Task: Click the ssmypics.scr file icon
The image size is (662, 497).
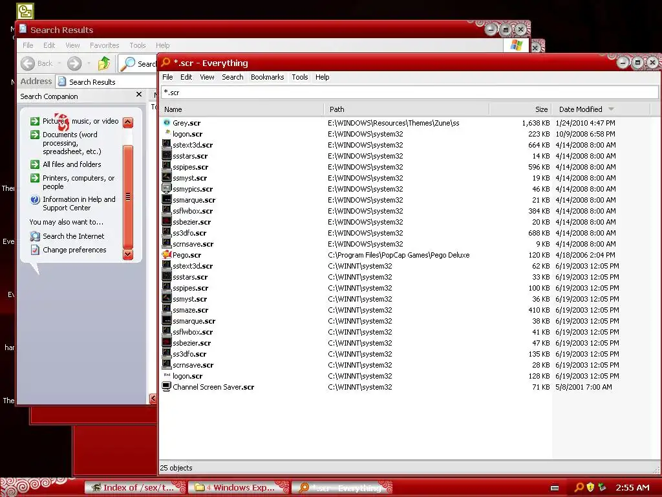Action: 167,188
